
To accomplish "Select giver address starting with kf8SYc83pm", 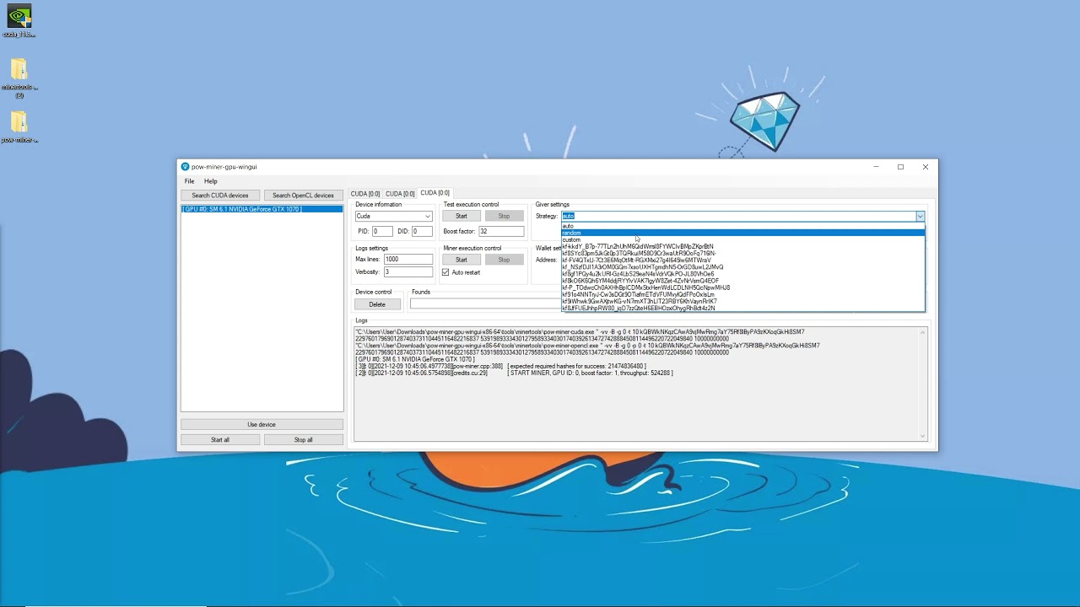I will (742, 253).
